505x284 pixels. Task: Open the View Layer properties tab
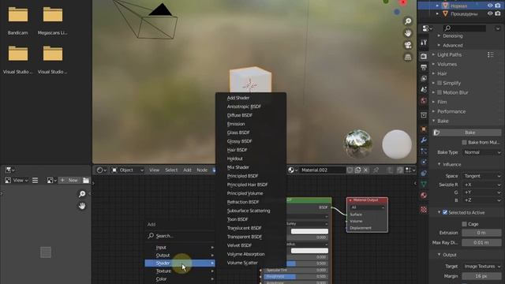tap(424, 78)
